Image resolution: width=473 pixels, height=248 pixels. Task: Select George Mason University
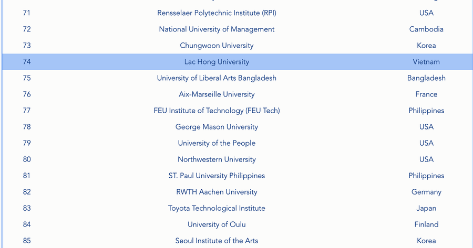coord(217,127)
